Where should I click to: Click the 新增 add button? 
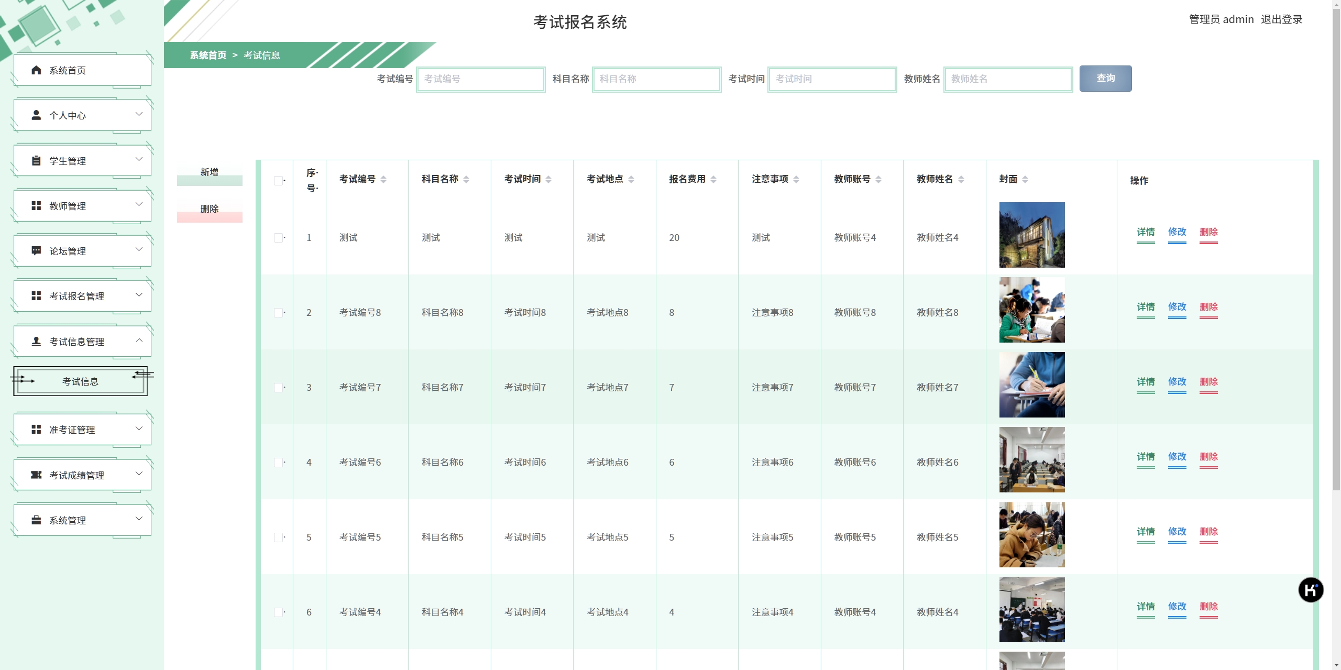[x=210, y=173]
